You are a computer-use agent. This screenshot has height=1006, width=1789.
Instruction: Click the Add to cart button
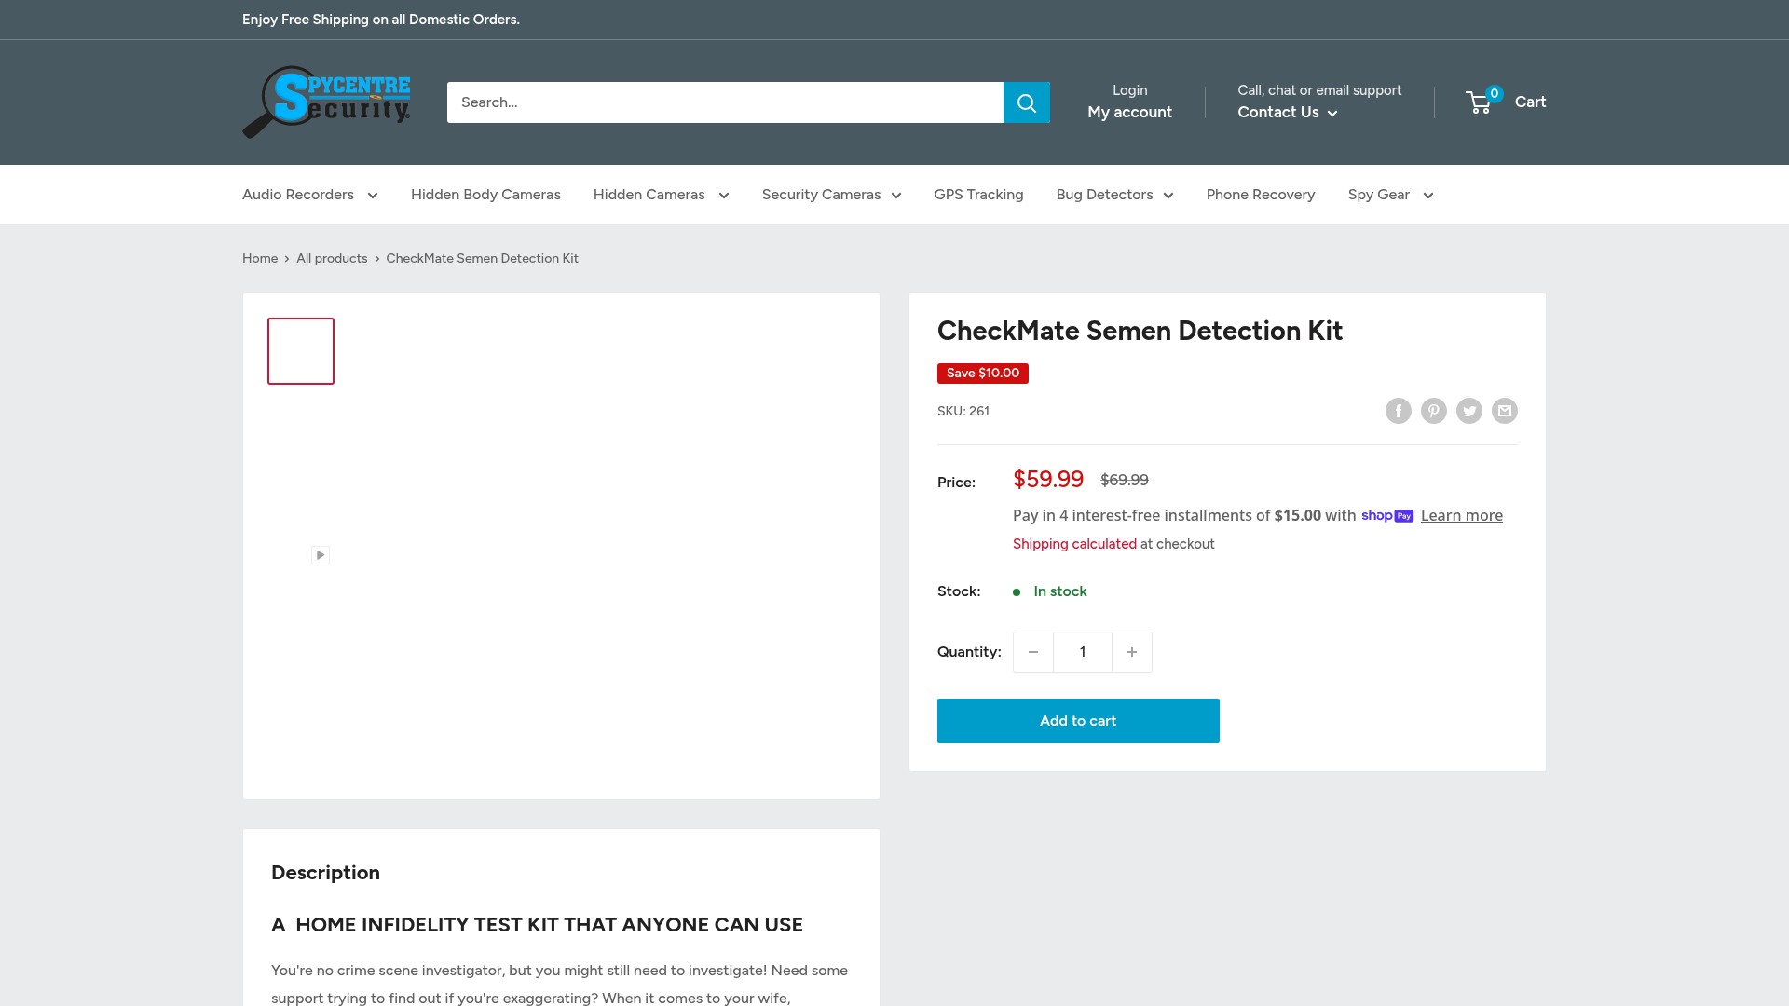[1078, 721]
